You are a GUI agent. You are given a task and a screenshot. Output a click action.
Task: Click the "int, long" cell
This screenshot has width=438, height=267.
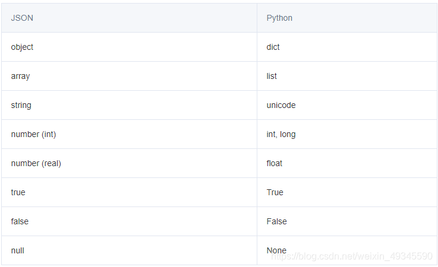(281, 134)
